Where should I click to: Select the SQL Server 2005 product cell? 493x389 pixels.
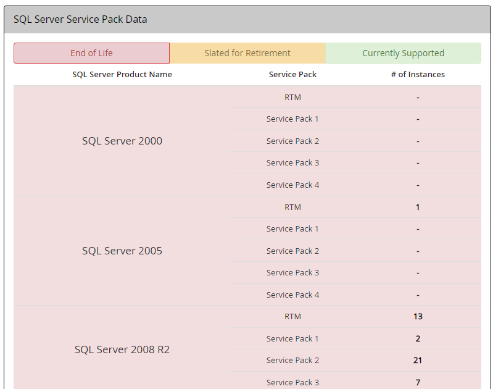coord(122,251)
